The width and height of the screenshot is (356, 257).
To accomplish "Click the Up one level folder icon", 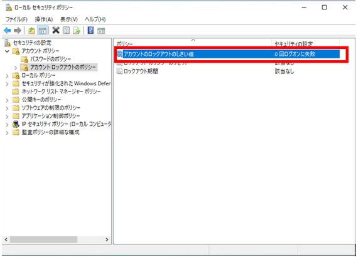I will (x=31, y=30).
